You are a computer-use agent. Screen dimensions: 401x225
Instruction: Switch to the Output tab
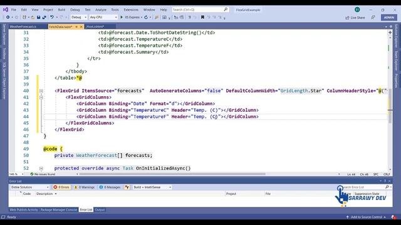point(100,210)
